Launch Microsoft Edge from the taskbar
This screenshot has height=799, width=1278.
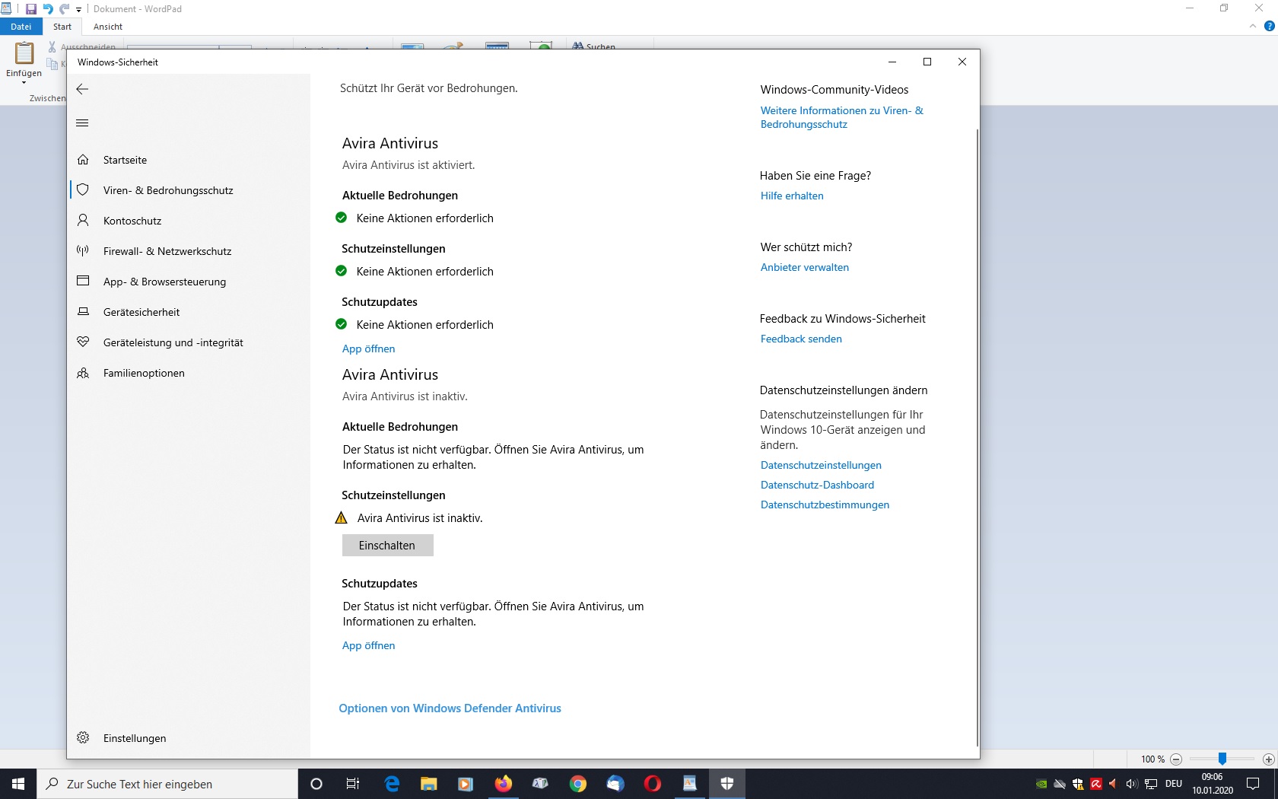(392, 784)
